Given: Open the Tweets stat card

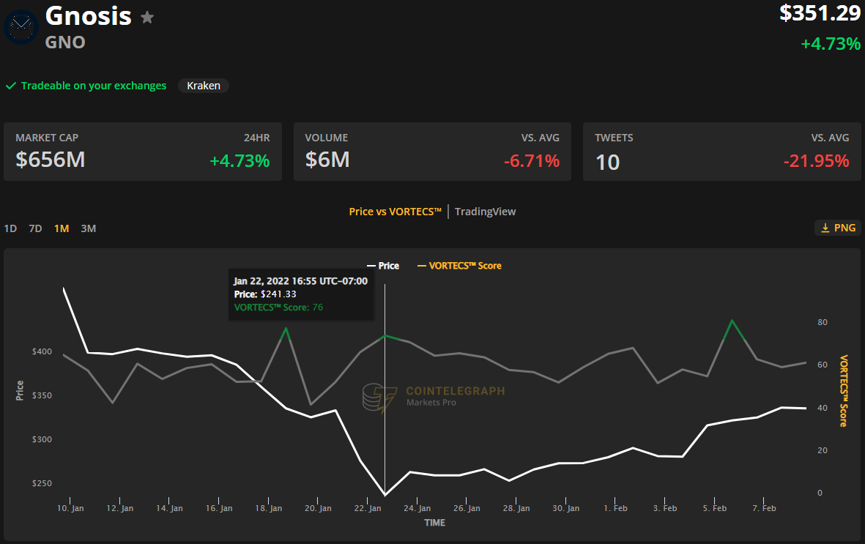Looking at the screenshot, I should pyautogui.click(x=721, y=151).
